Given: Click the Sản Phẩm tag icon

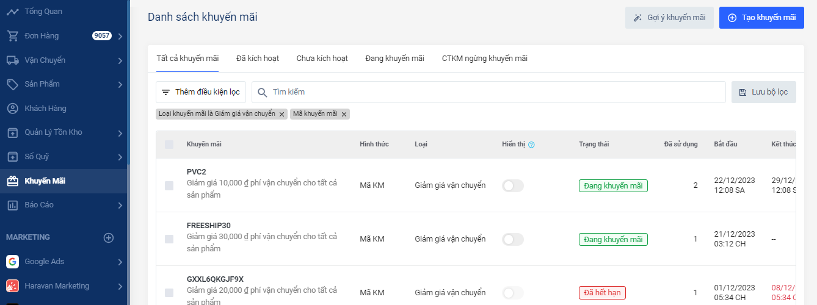Looking at the screenshot, I should [x=12, y=84].
